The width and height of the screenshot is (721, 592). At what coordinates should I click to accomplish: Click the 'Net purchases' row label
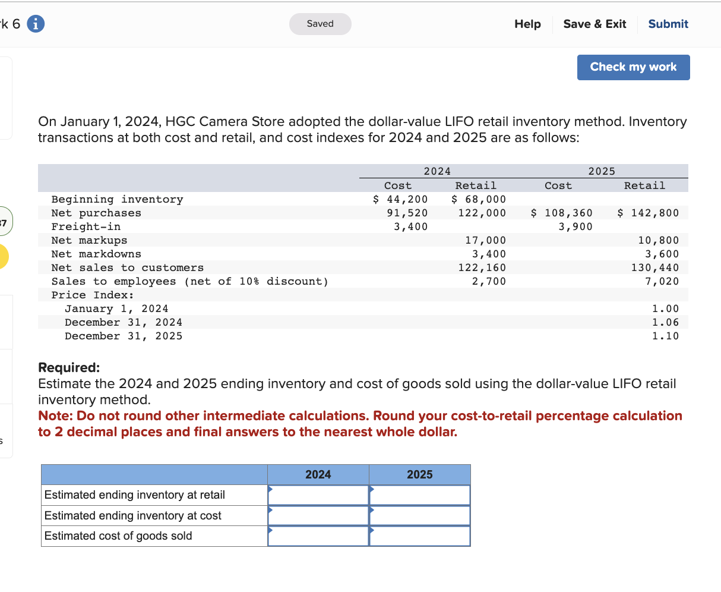(x=96, y=213)
